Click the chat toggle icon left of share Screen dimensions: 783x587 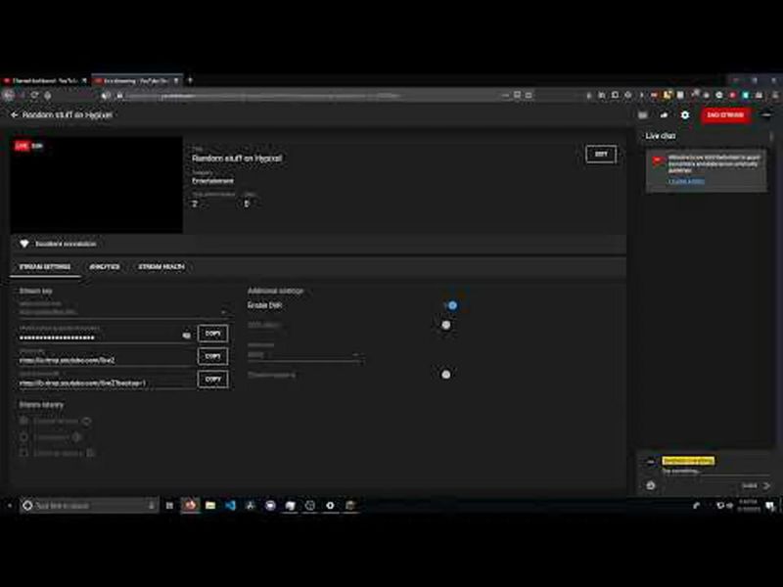[643, 114]
